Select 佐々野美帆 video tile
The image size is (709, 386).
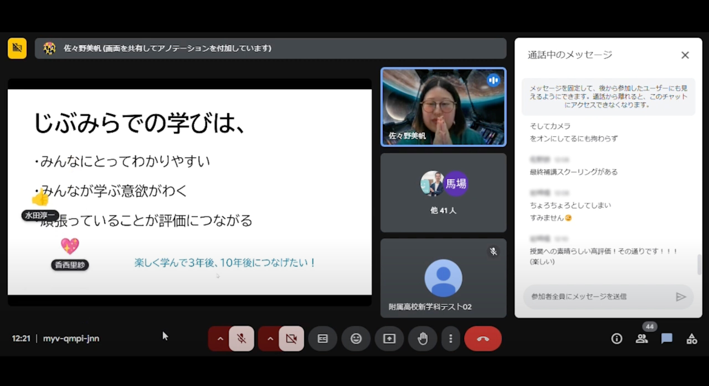tap(443, 107)
